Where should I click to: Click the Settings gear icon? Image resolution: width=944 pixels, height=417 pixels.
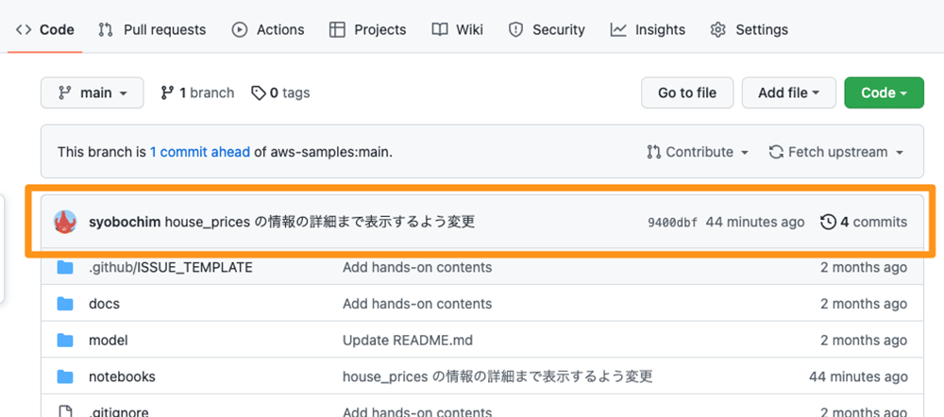(717, 29)
